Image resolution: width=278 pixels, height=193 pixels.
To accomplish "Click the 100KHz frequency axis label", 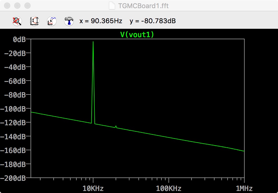I will [x=169, y=188].
